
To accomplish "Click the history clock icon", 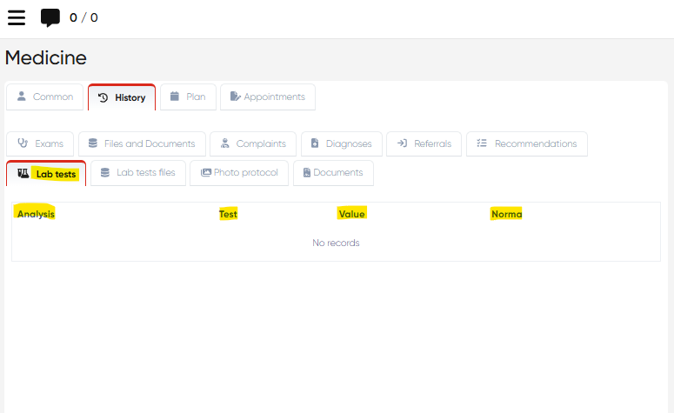I will coord(103,97).
